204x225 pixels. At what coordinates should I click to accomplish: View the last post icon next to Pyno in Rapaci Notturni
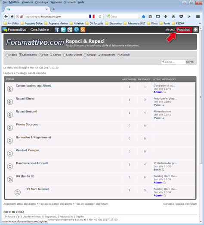[x=163, y=118]
